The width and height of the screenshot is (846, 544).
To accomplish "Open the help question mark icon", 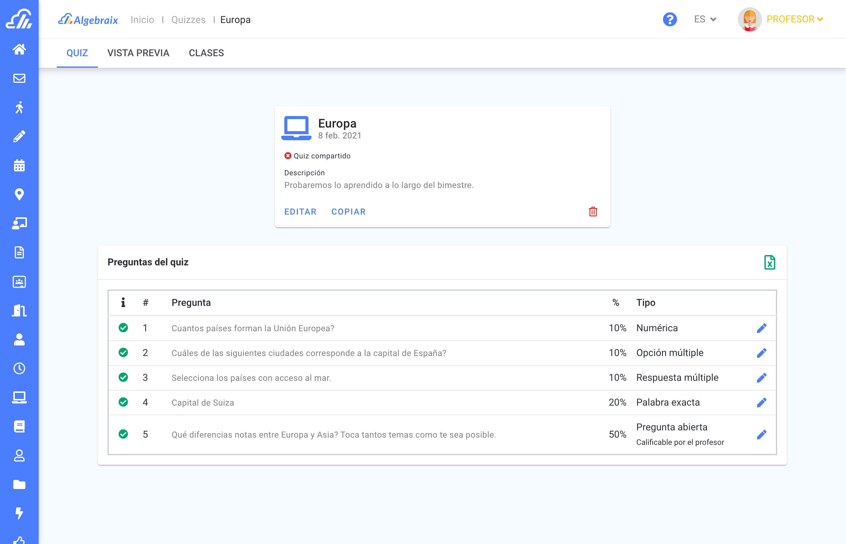I will tap(670, 19).
